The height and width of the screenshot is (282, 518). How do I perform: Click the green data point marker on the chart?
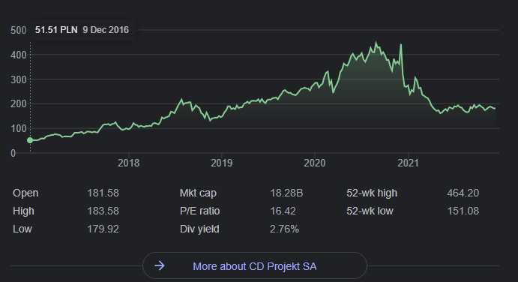click(30, 140)
